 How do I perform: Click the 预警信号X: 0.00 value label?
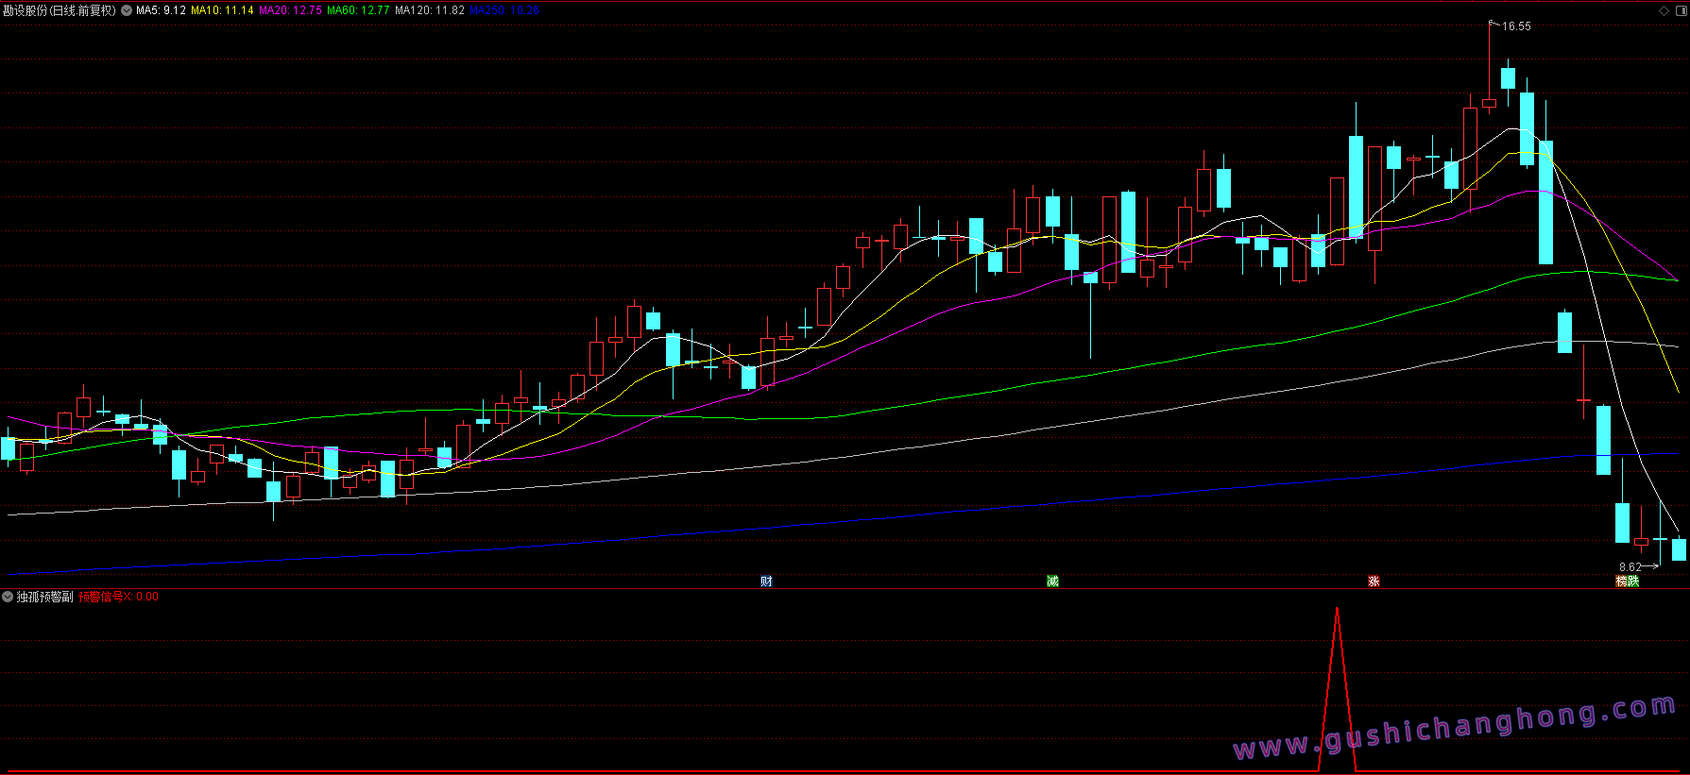click(x=118, y=597)
